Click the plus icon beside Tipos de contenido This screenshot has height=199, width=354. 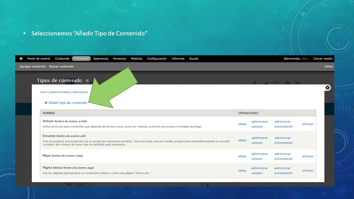click(87, 81)
